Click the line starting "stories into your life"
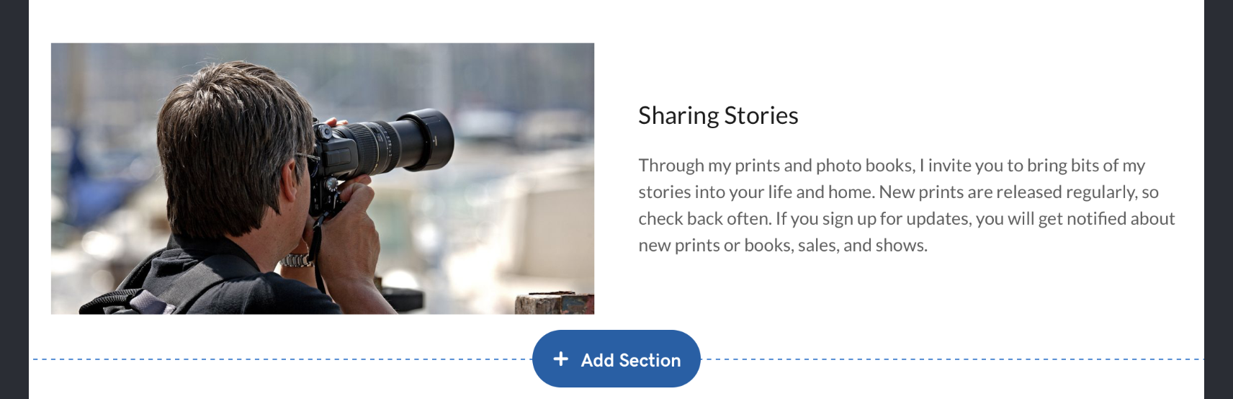 pyautogui.click(x=897, y=192)
